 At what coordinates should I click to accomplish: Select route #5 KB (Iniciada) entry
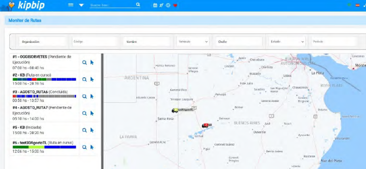44,130
